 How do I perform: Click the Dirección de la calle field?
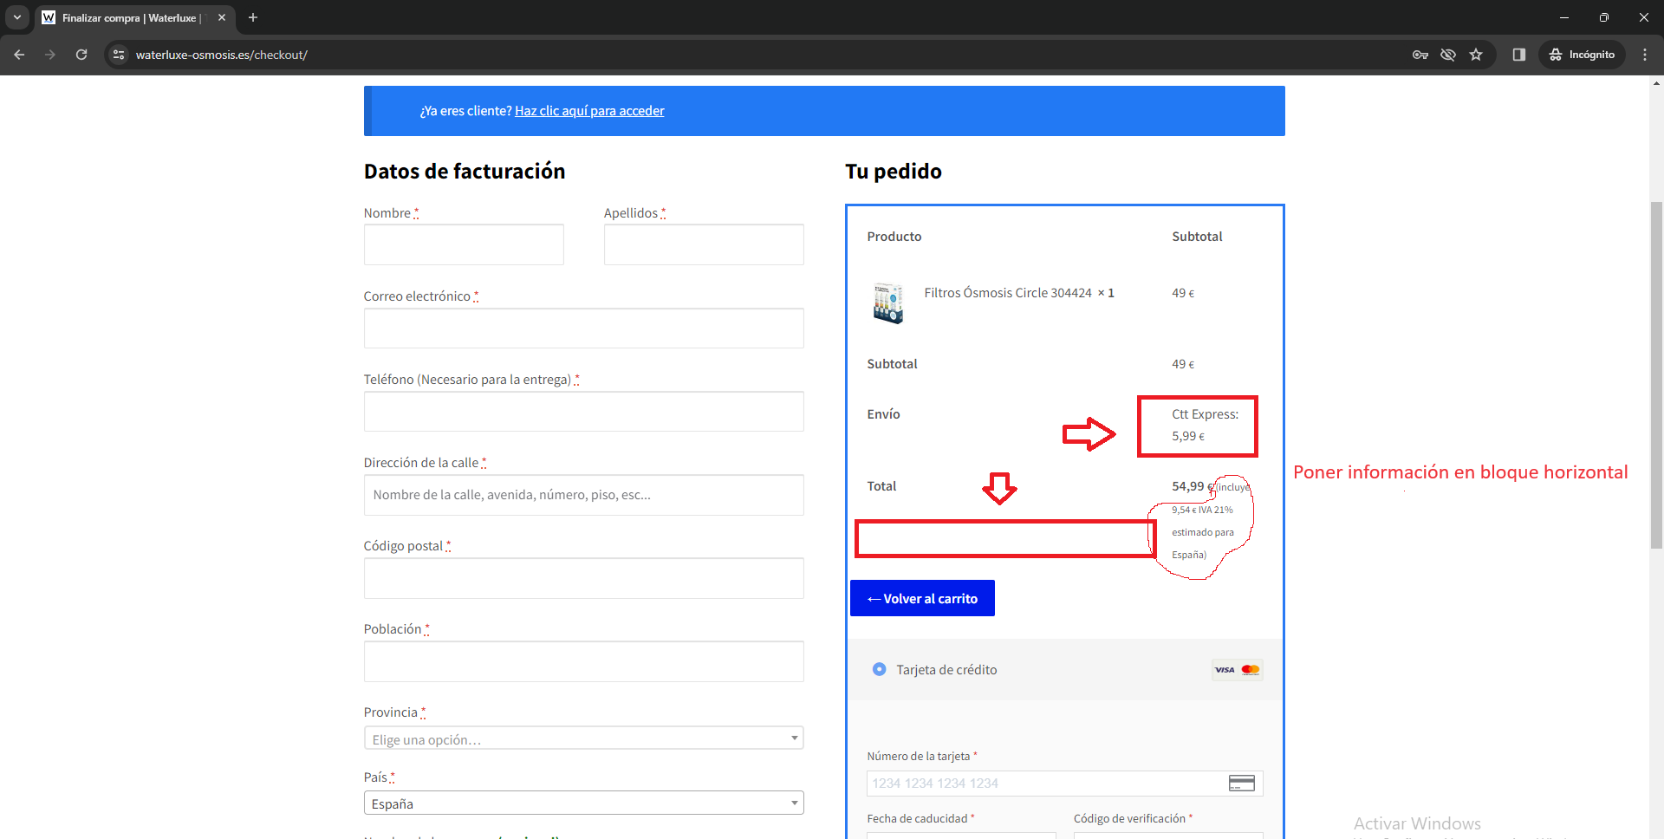(584, 494)
